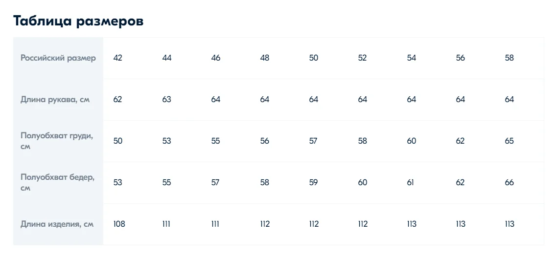This screenshot has height=258, width=557.
Task: Click chest half-girth value 57
Action: (313, 141)
